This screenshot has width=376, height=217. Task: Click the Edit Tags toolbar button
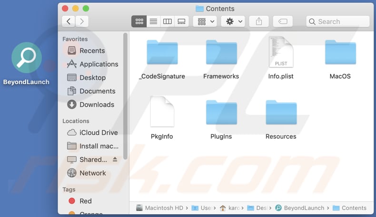[x=283, y=21]
